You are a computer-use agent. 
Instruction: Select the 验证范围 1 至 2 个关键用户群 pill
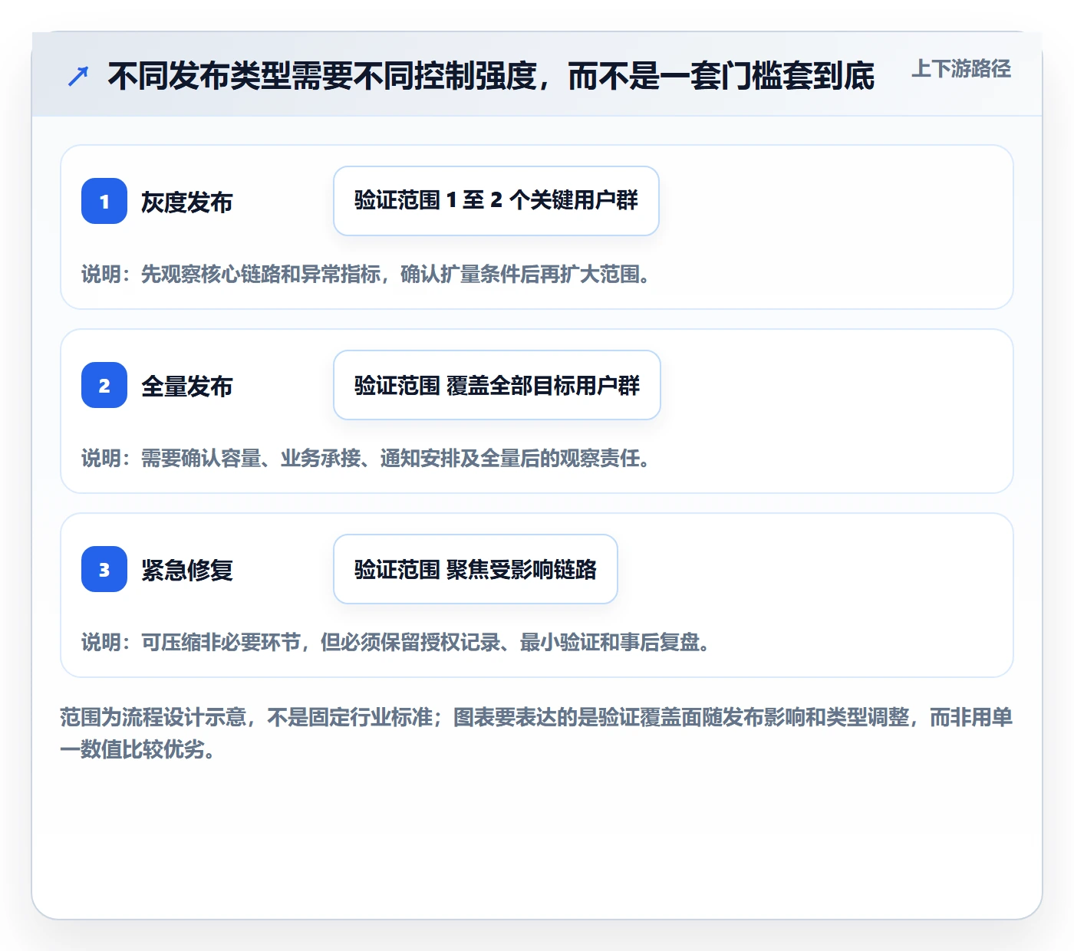pos(496,201)
